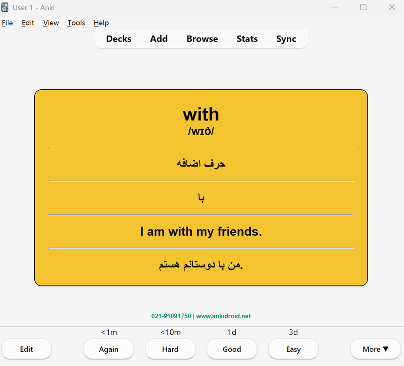Open the Tools menu
404x366 pixels.
[x=76, y=23]
